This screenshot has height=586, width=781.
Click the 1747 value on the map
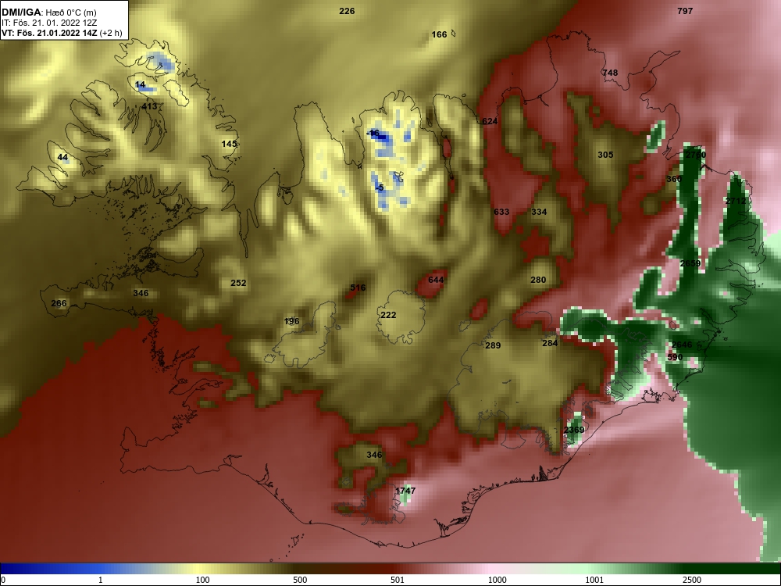(x=405, y=491)
